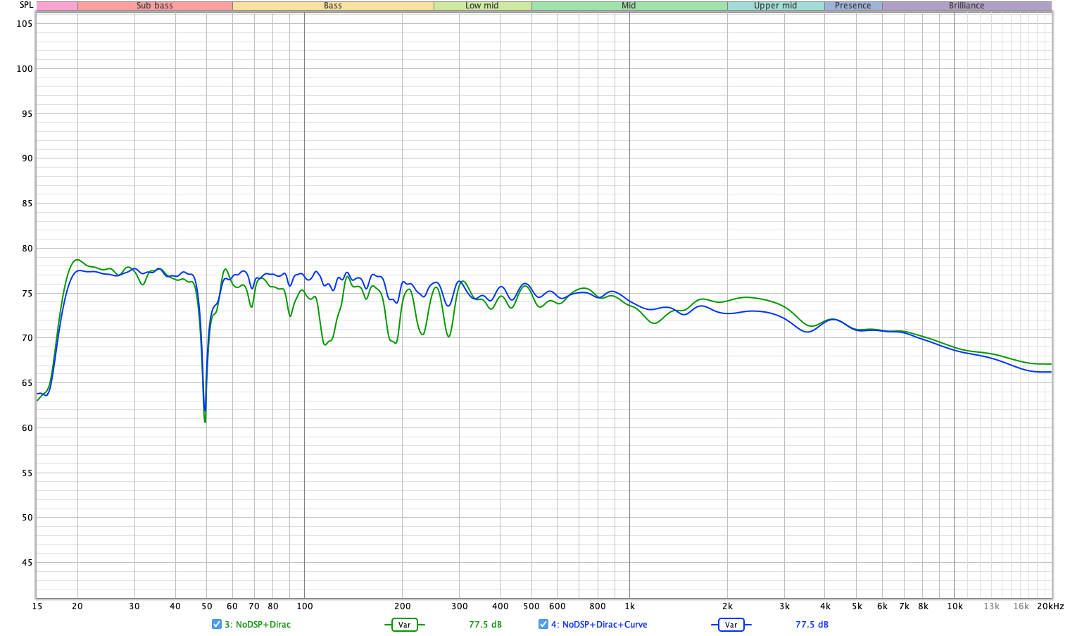Click the green Var smoothing button

pyautogui.click(x=404, y=625)
